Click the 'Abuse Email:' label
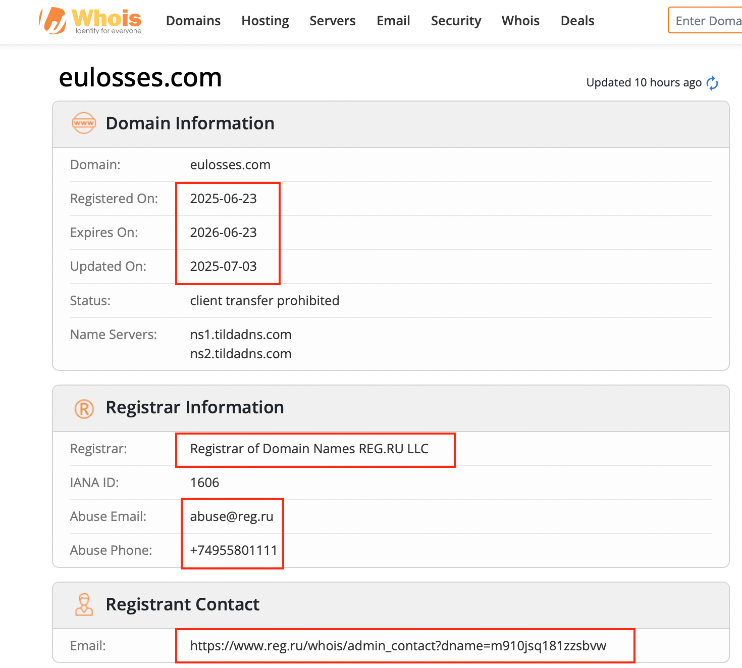The height and width of the screenshot is (668, 742). coord(108,516)
